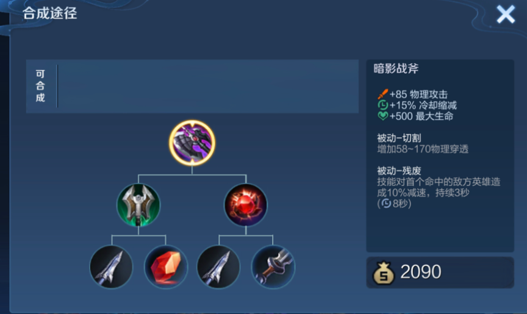Viewport: 527px width, 314px height.
Task: Close the 合成途径 panel with the X
Action: point(506,15)
